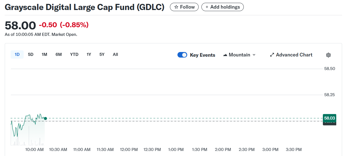Select the All range tab
The height and width of the screenshot is (156, 346).
point(115,55)
